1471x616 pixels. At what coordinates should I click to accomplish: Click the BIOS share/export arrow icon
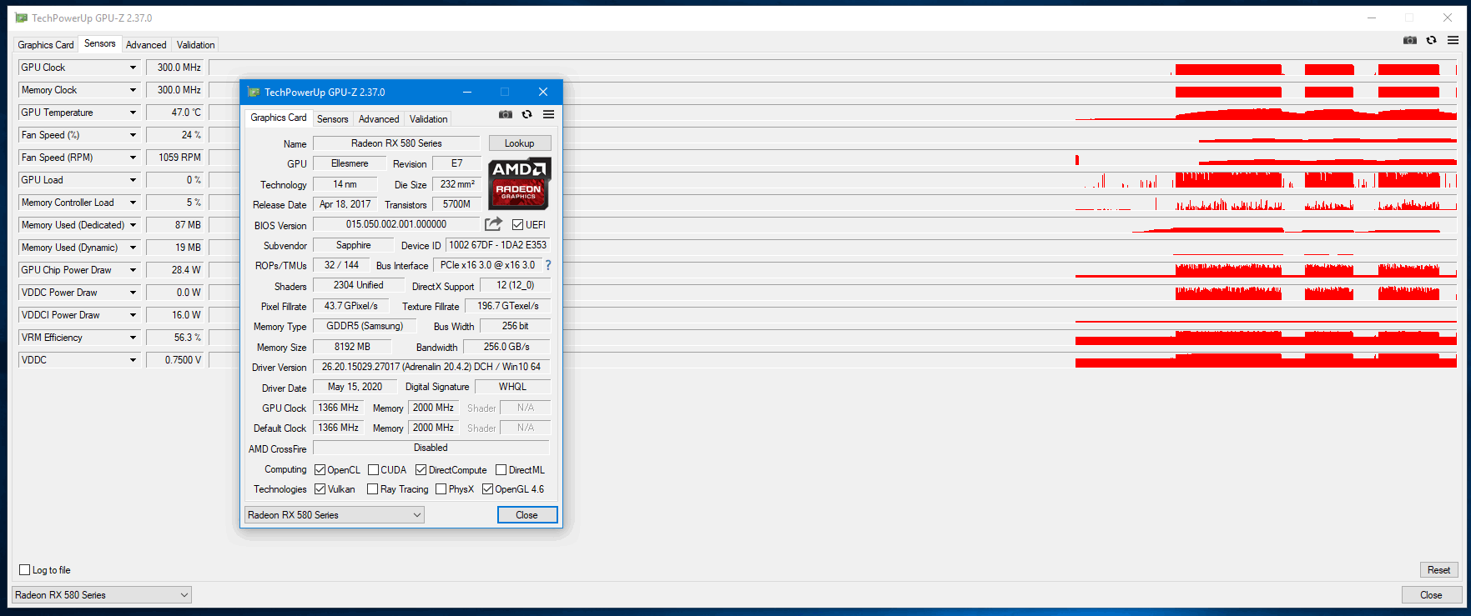pyautogui.click(x=494, y=223)
